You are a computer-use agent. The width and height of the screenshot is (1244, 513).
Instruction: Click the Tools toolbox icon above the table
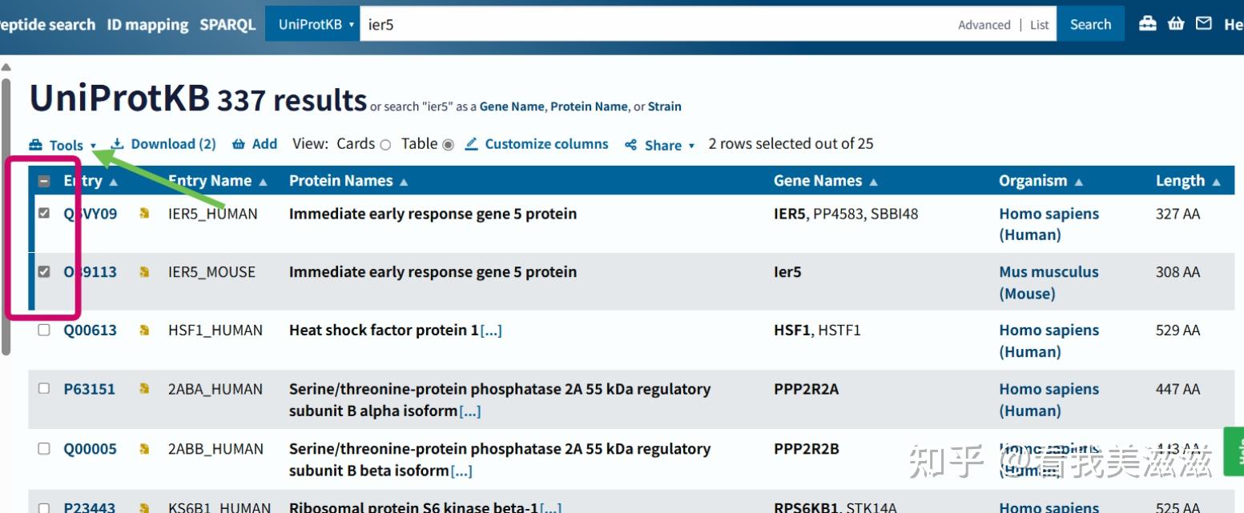pos(34,145)
